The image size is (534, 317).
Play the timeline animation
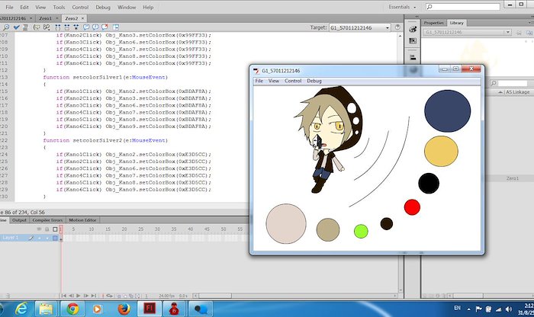coord(79,296)
